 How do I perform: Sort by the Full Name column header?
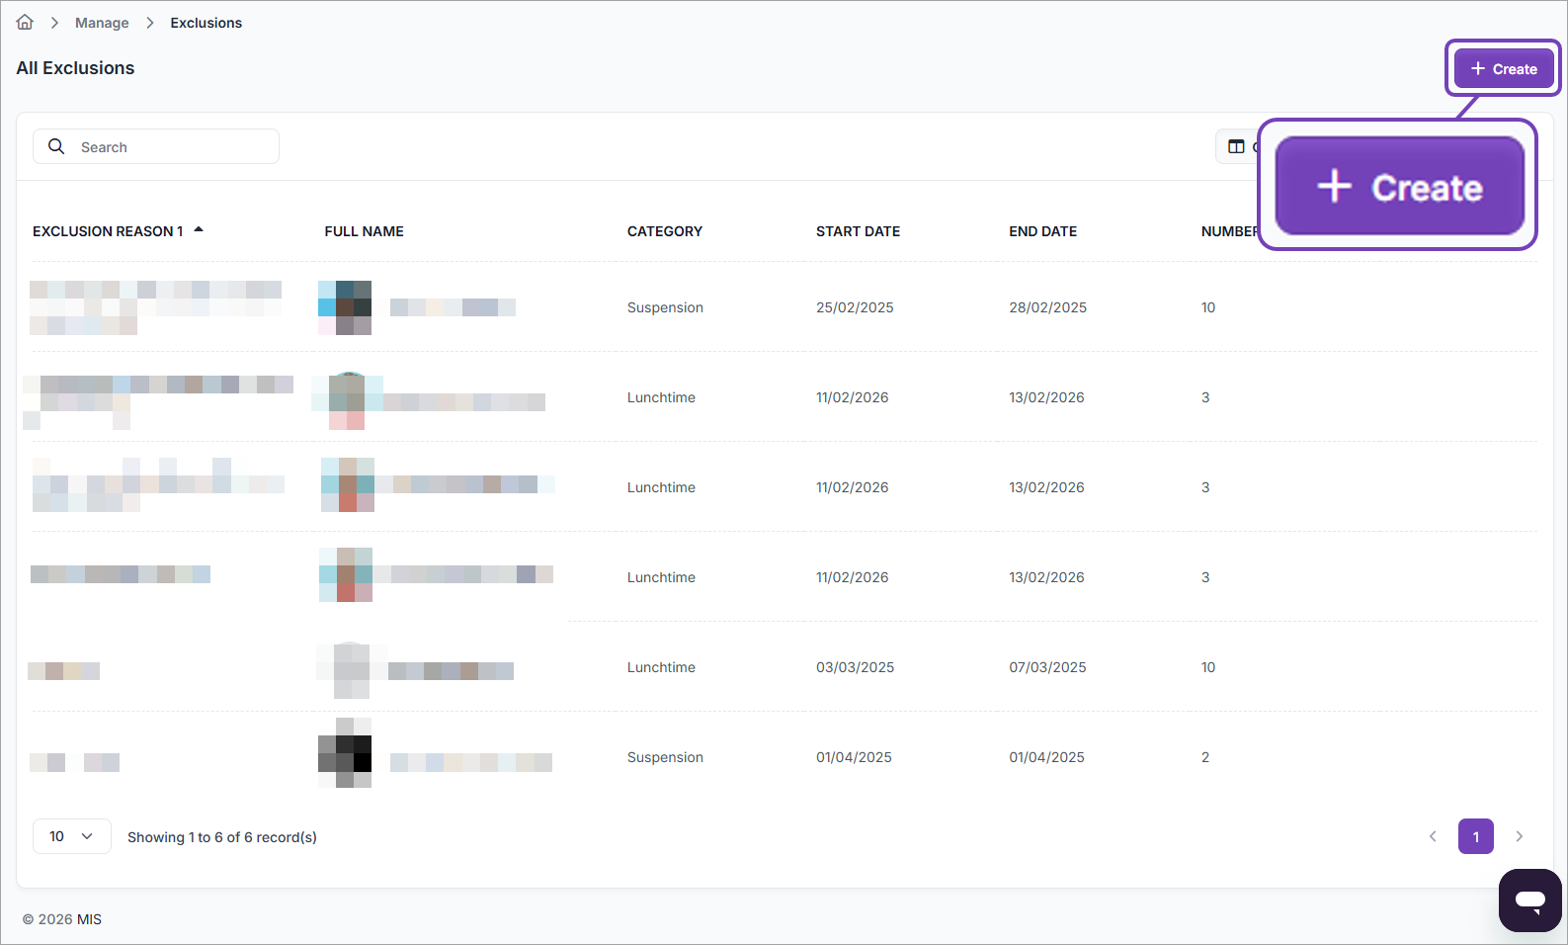click(x=364, y=231)
